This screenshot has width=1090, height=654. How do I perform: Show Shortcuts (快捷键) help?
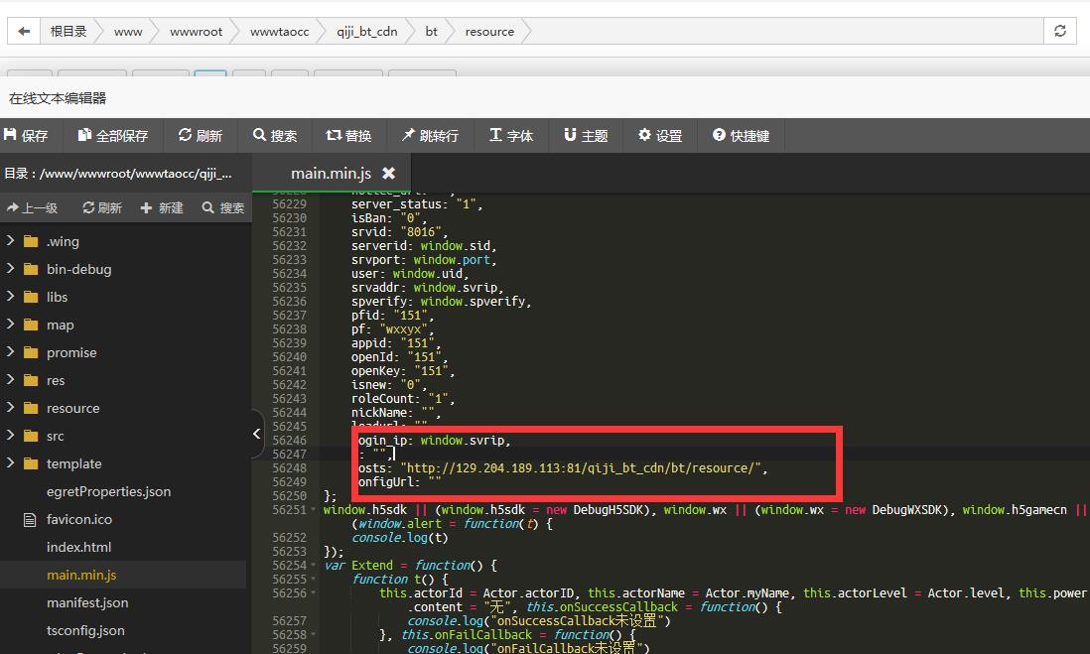(741, 136)
